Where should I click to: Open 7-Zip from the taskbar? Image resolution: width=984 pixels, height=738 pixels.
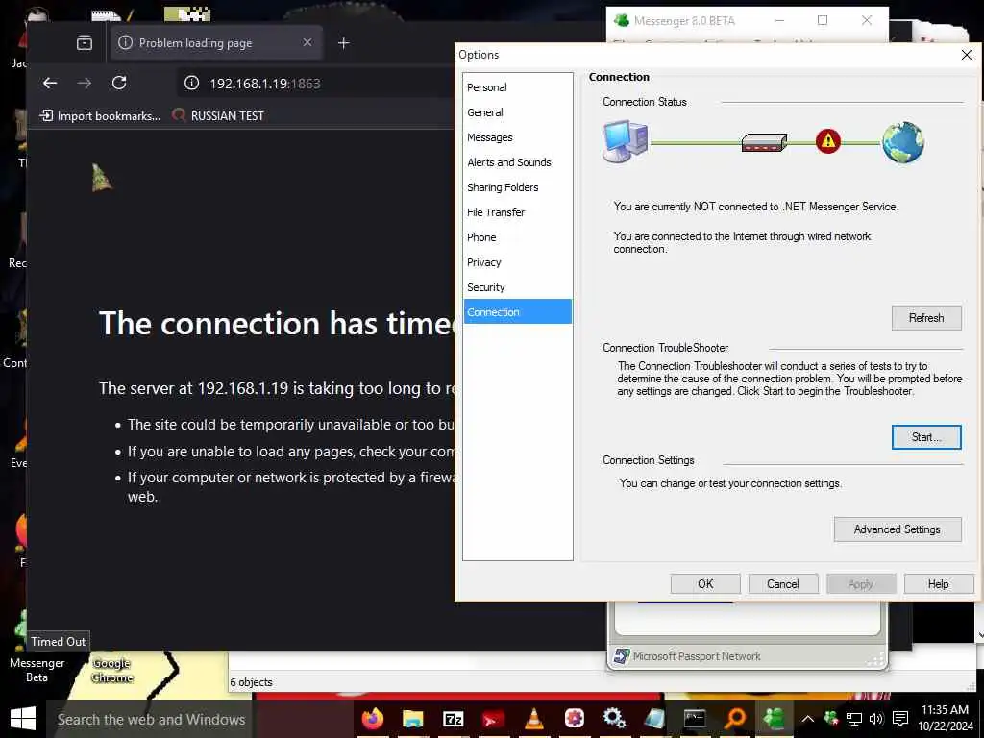(454, 719)
